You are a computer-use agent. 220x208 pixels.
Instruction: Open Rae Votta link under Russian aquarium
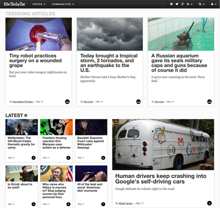point(159,101)
